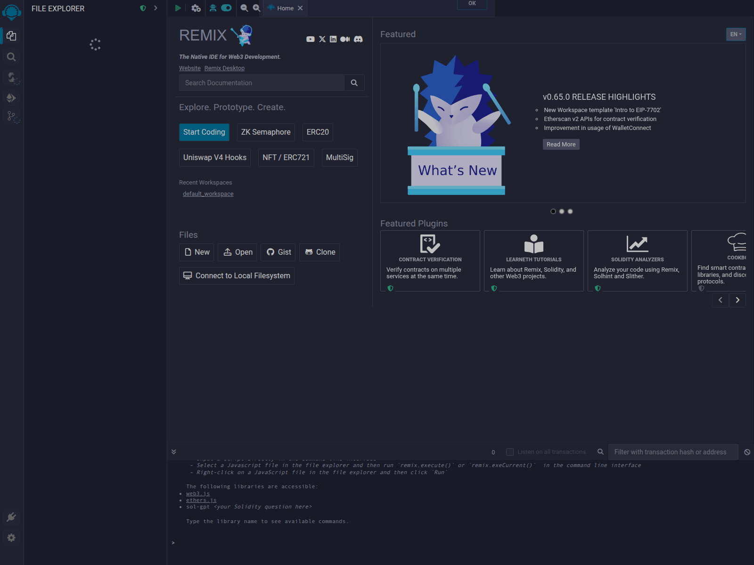This screenshot has width=754, height=565.
Task: Open the Deploy and run transactions icon
Action: (x=11, y=98)
